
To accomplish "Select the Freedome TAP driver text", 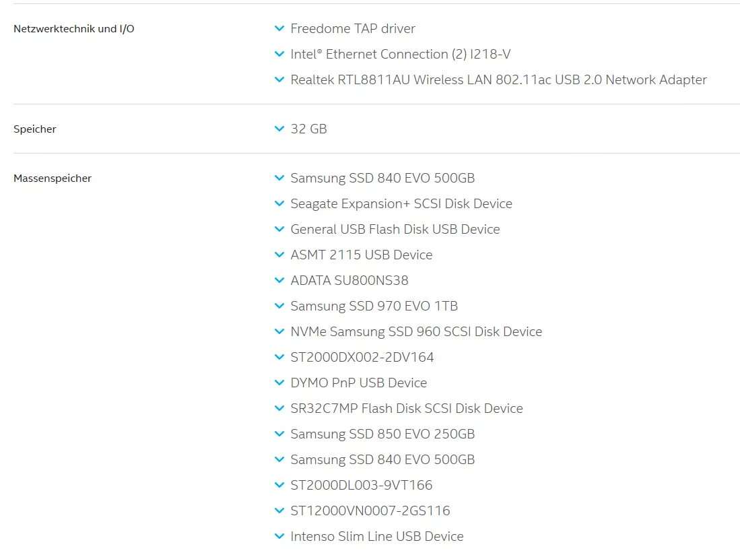I will pyautogui.click(x=353, y=29).
